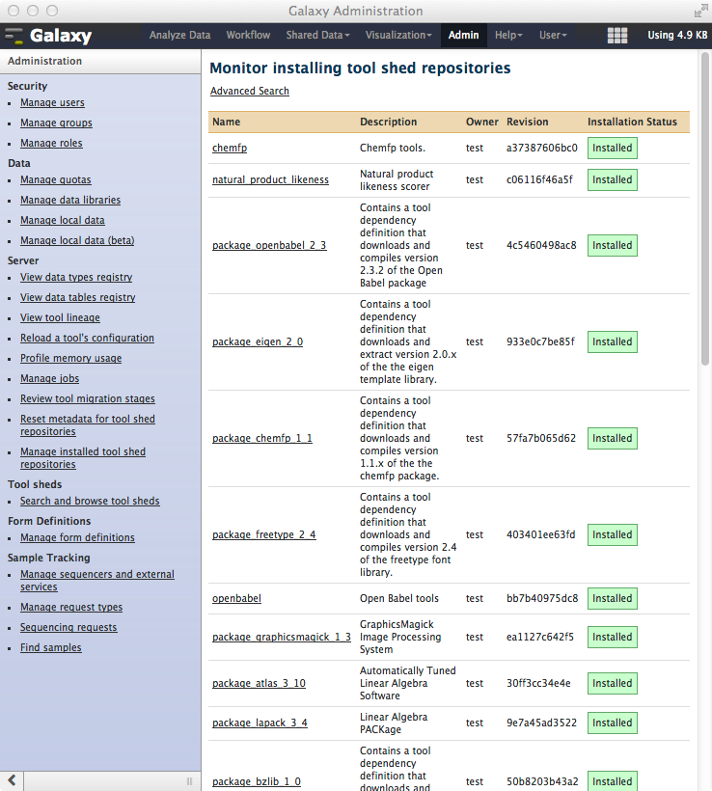Open the View data tables registry link
The image size is (712, 791).
pyautogui.click(x=78, y=297)
